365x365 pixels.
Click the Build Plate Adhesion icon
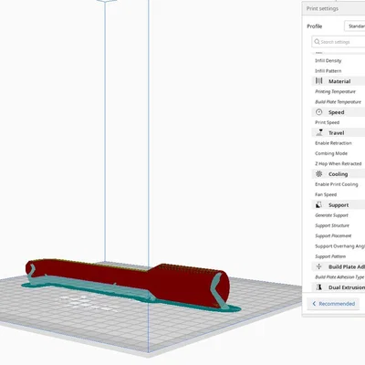coord(318,266)
